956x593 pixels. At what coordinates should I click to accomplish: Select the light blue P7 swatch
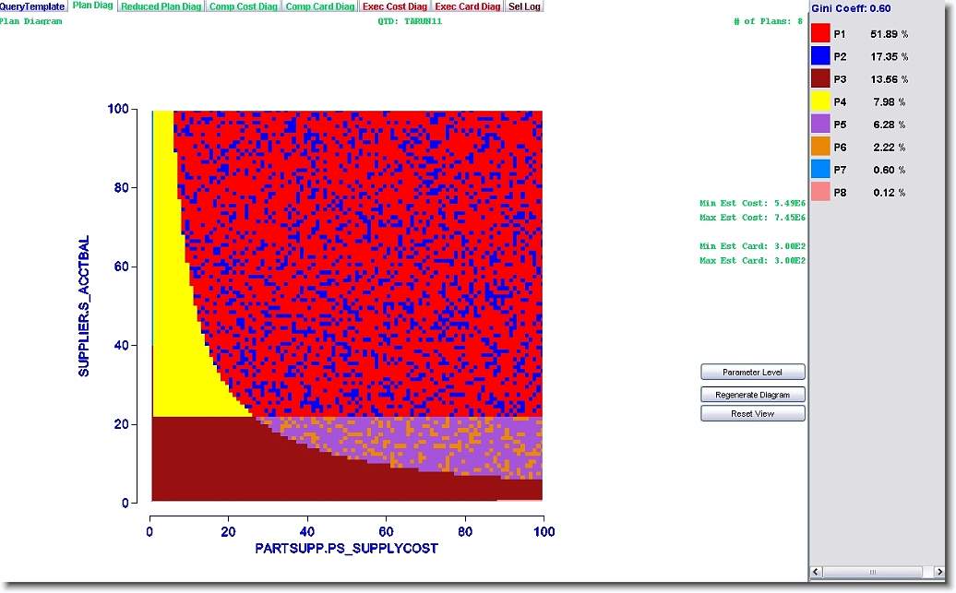click(820, 170)
